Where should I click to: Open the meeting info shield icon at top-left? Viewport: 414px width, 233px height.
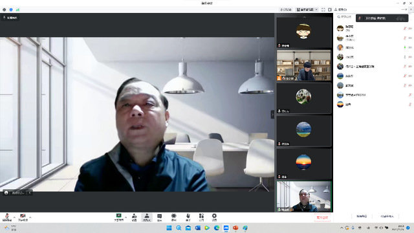coord(11,10)
